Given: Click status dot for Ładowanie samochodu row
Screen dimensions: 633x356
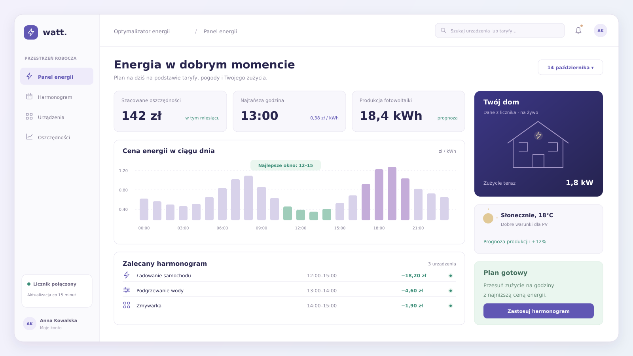Looking at the screenshot, I should 451,276.
